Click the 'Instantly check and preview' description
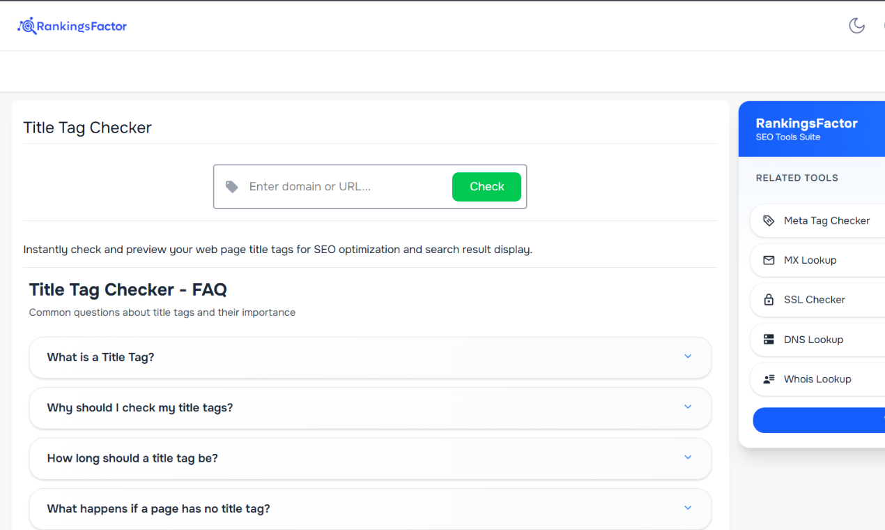Screen dimensions: 885x530 (277, 250)
